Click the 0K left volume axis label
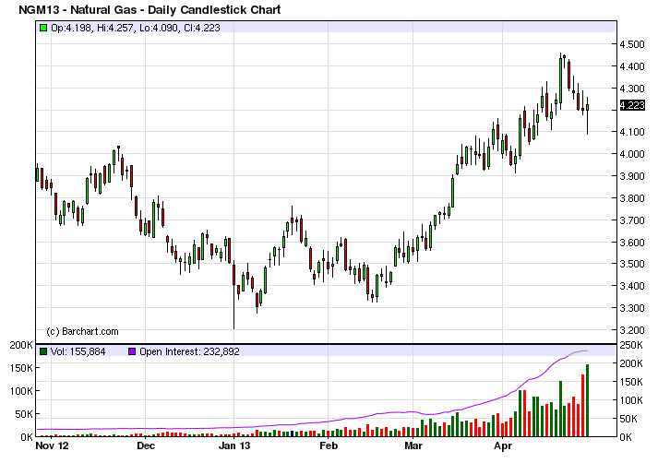The height and width of the screenshot is (463, 670). click(x=27, y=437)
